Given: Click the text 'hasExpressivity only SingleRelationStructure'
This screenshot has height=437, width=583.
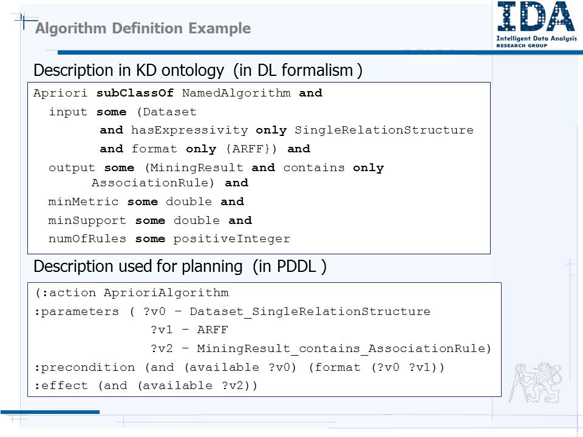Looking at the screenshot, I should (x=302, y=130).
